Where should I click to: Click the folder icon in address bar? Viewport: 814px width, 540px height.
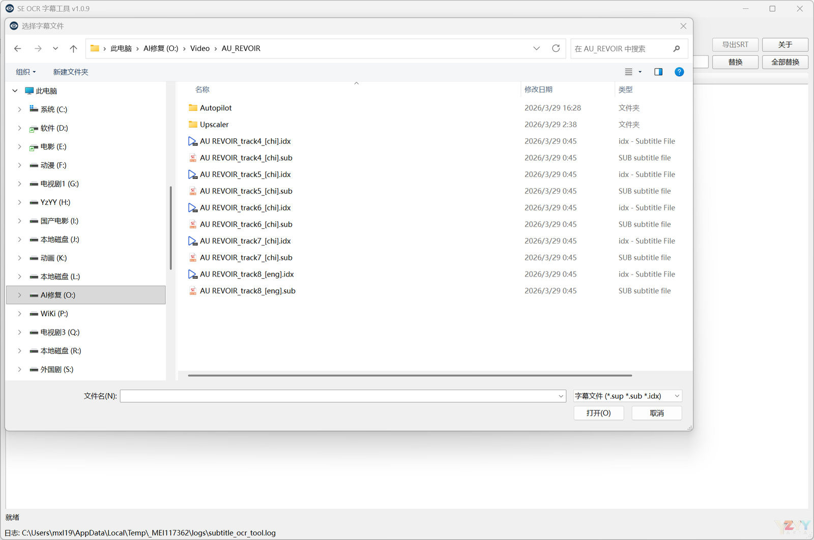pos(95,48)
